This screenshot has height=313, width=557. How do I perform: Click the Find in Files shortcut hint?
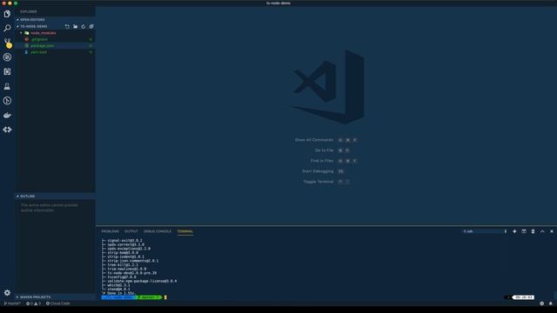pyautogui.click(x=322, y=161)
